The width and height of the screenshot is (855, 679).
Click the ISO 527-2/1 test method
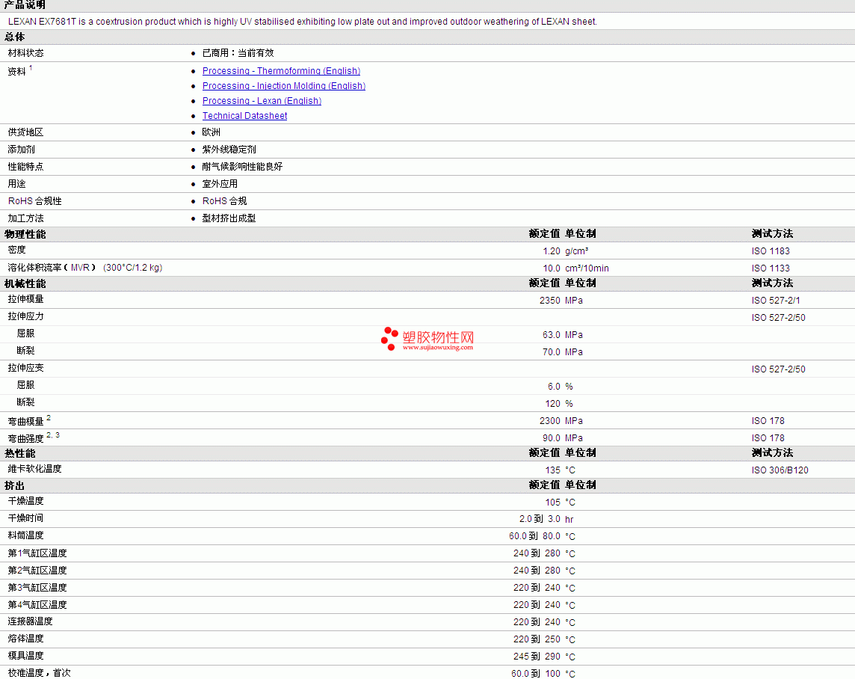pyautogui.click(x=776, y=300)
